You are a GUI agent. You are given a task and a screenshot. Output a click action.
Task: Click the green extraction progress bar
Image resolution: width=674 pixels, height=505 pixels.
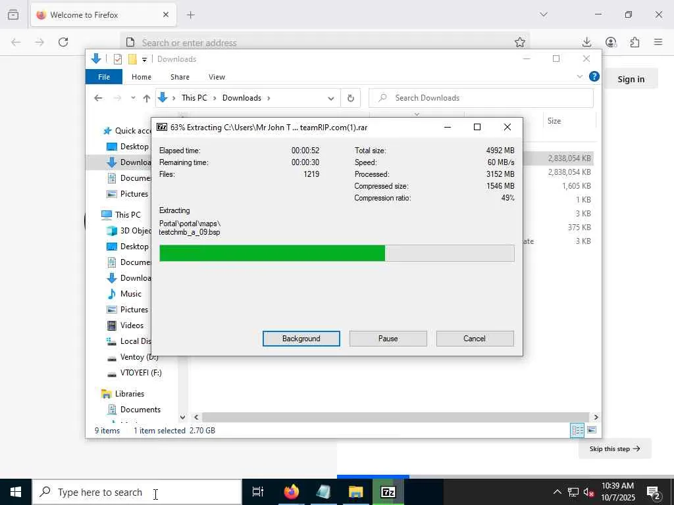pos(336,253)
